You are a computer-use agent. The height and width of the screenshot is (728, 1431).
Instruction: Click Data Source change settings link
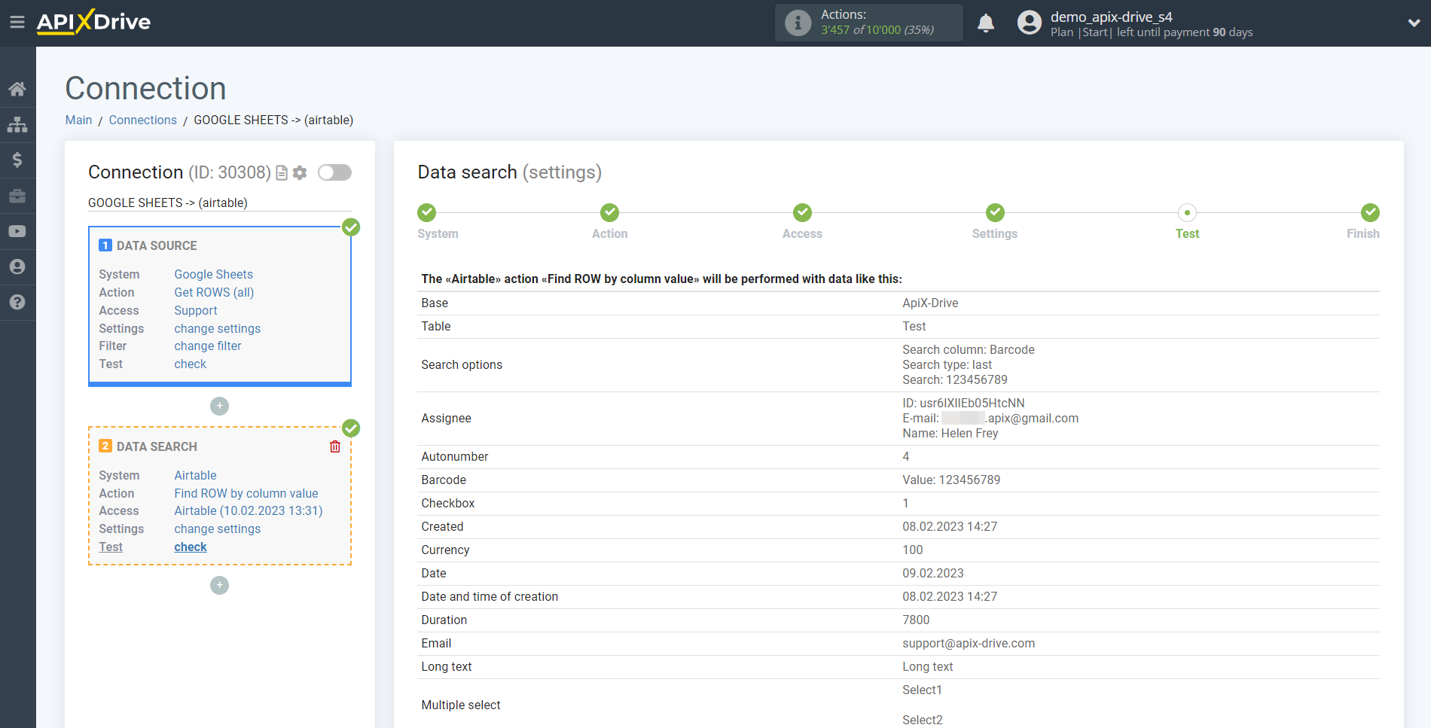[217, 328]
